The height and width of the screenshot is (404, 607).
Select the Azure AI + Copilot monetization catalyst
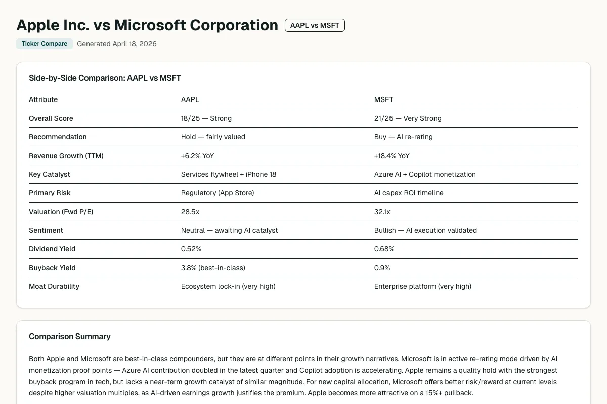[425, 174]
